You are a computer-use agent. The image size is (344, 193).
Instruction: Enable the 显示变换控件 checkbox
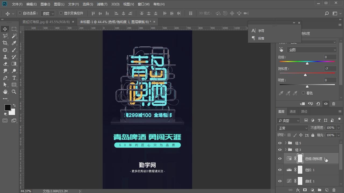point(61,13)
